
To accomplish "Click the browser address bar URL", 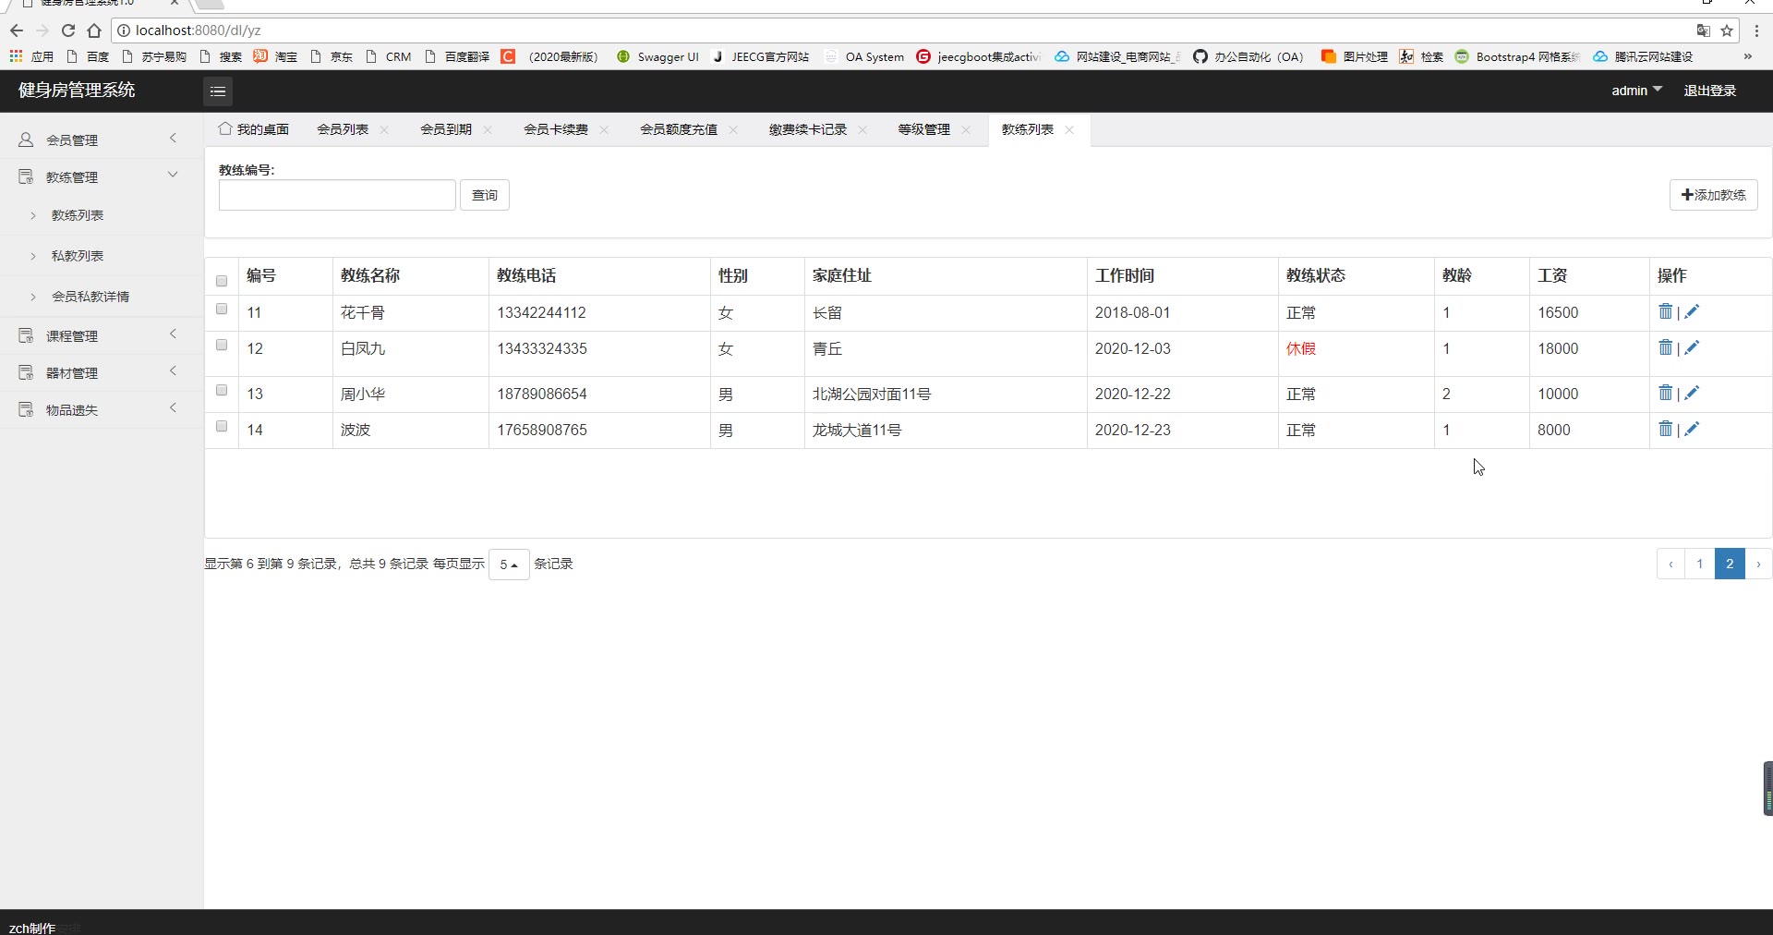I will 199,30.
